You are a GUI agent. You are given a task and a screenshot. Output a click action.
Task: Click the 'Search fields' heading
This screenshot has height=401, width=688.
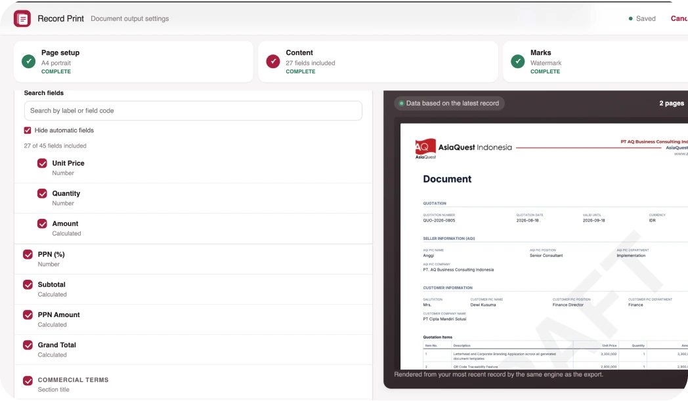44,93
